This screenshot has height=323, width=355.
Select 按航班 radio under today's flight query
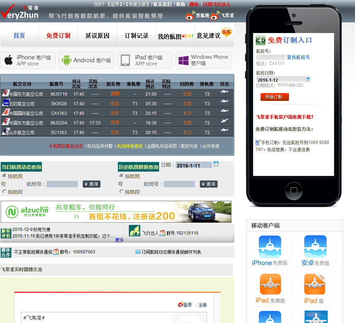pos(4,176)
